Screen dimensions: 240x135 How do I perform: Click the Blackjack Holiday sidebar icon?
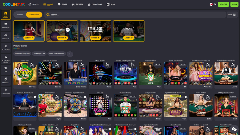tap(6, 58)
